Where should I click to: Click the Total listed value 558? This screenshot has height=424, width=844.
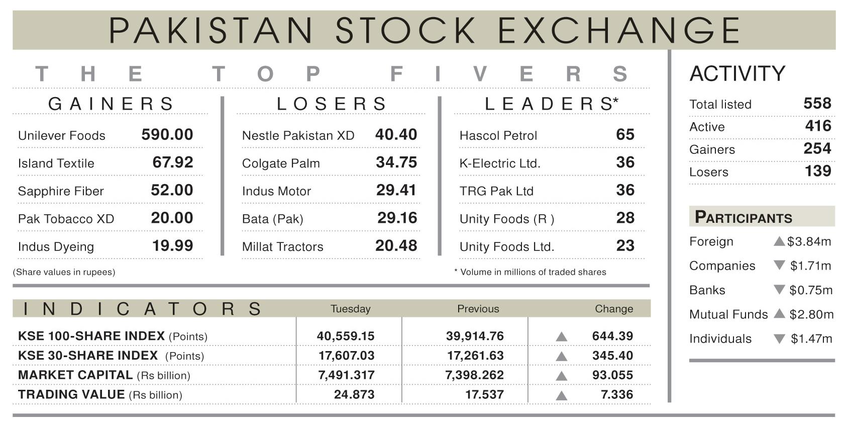pos(817,103)
